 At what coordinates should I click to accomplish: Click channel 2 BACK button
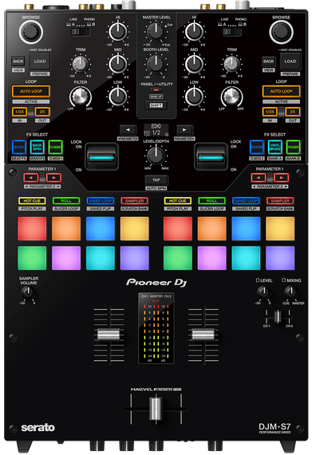[268, 61]
